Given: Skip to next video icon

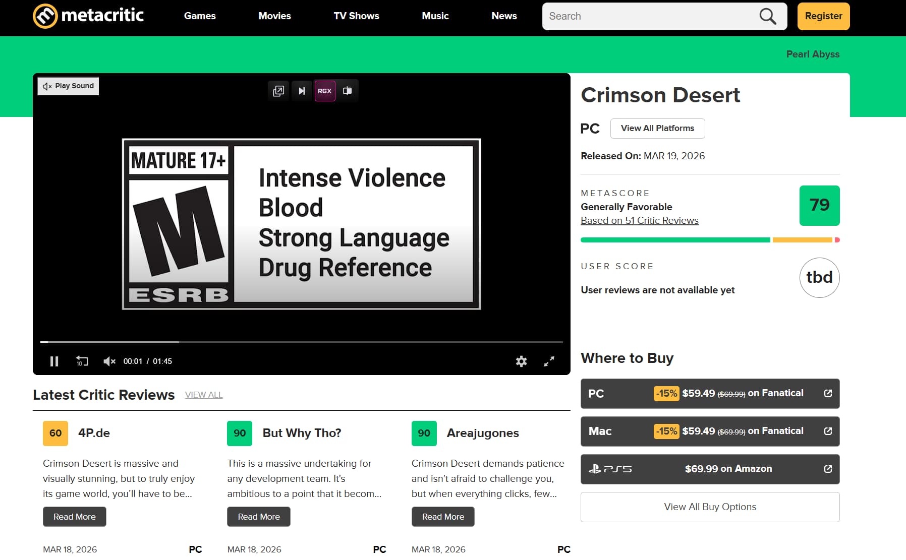Looking at the screenshot, I should coord(302,91).
